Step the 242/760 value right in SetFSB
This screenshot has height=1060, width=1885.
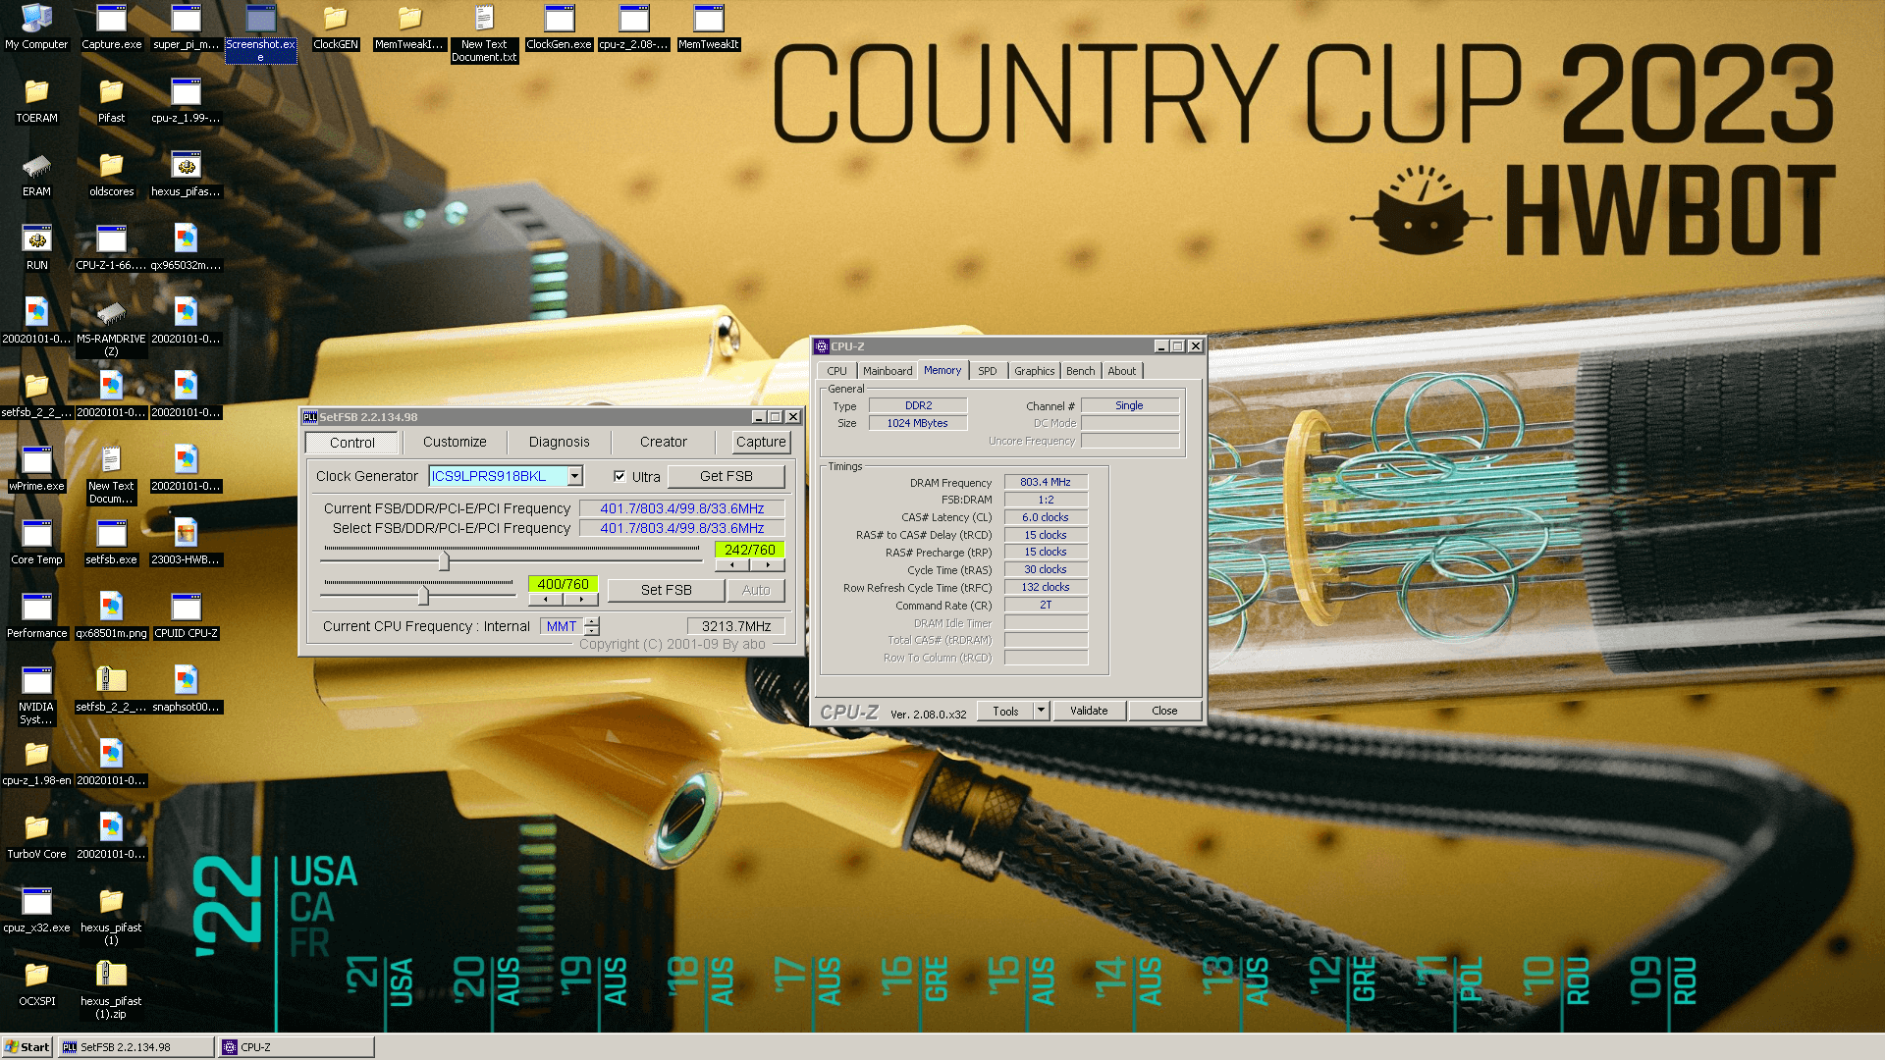click(768, 565)
